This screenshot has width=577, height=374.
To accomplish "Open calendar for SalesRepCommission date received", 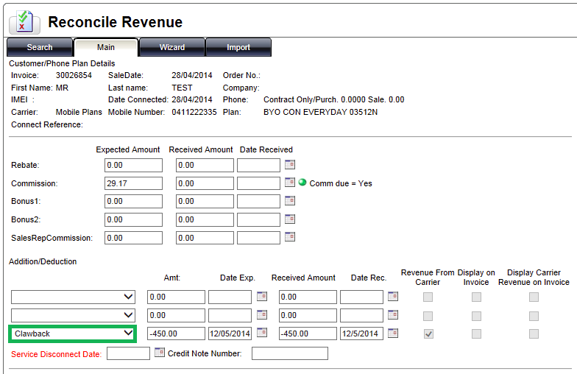I will 290,237.
